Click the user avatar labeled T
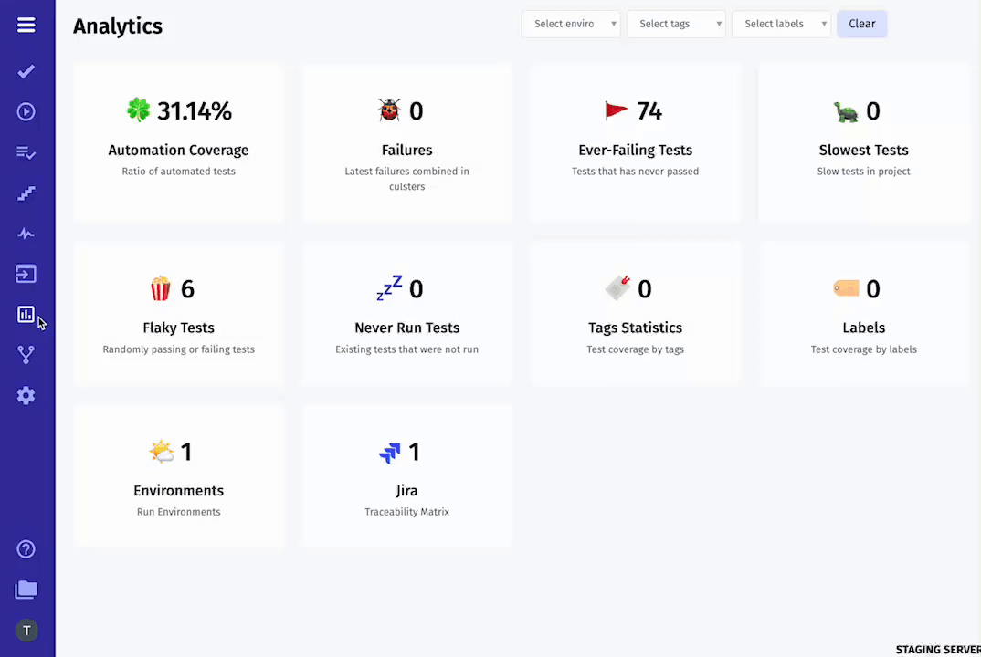 26,631
